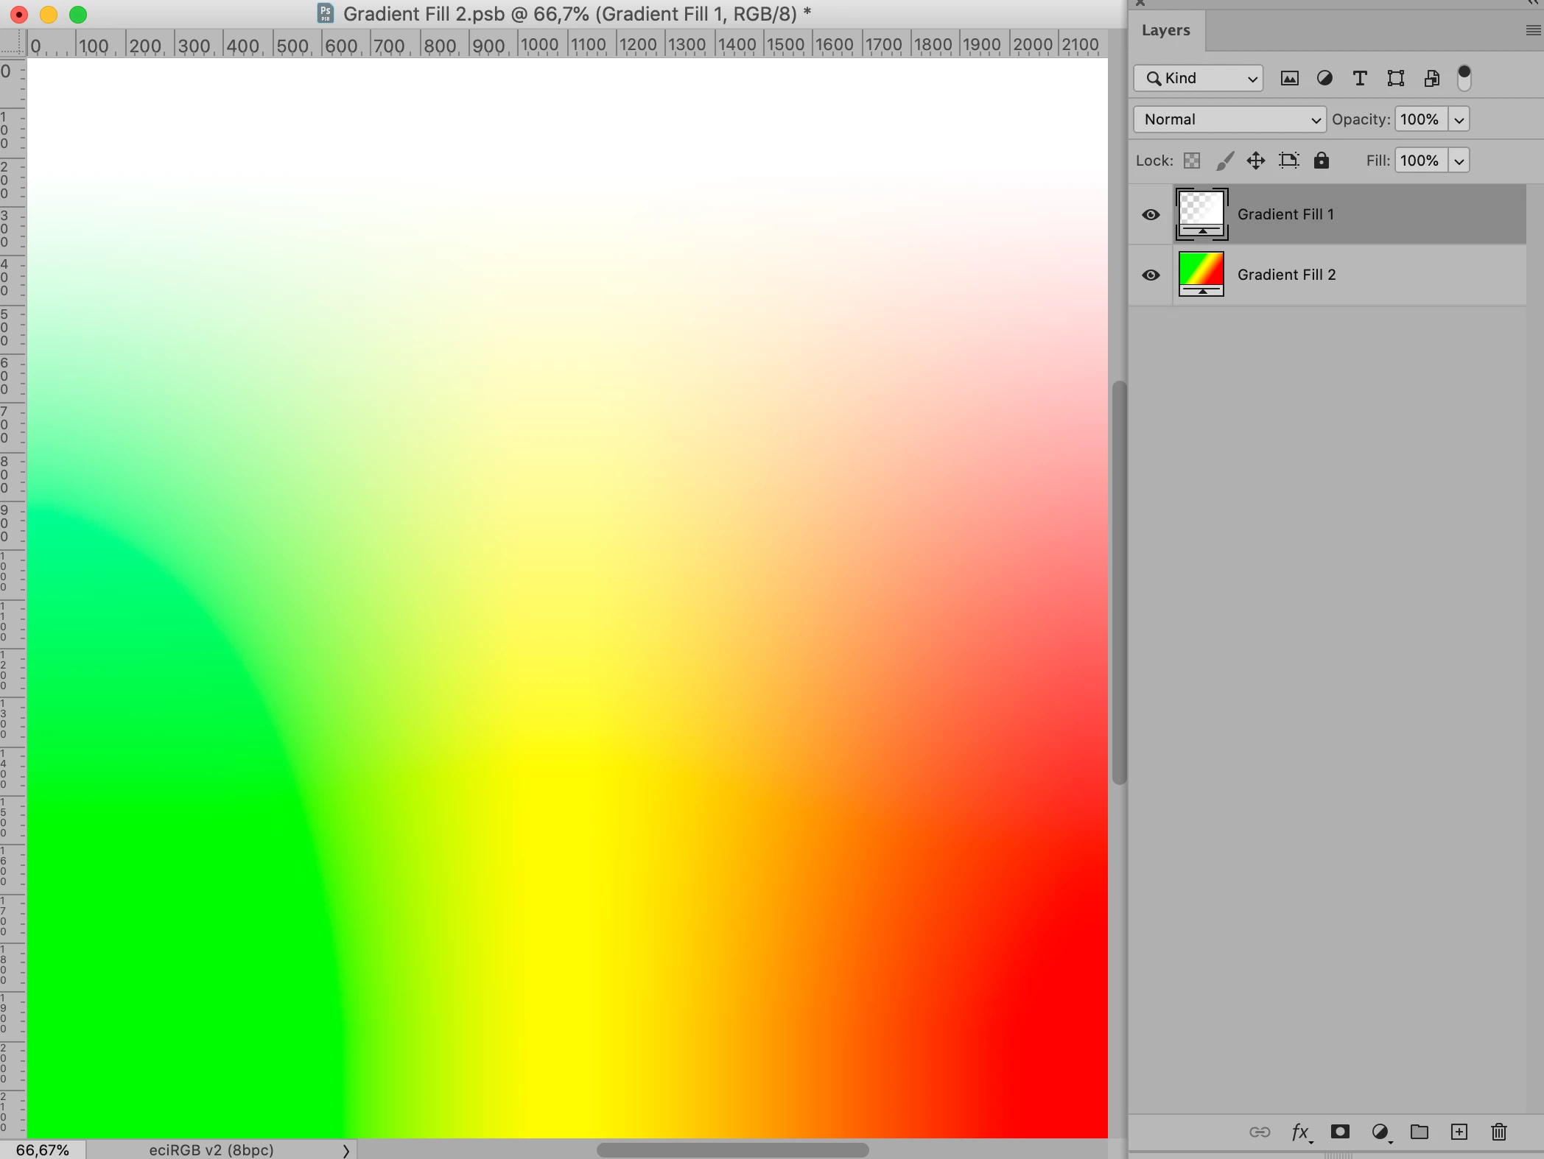Image resolution: width=1544 pixels, height=1159 pixels.
Task: Toggle layer filtering on/off switch
Action: click(x=1464, y=77)
